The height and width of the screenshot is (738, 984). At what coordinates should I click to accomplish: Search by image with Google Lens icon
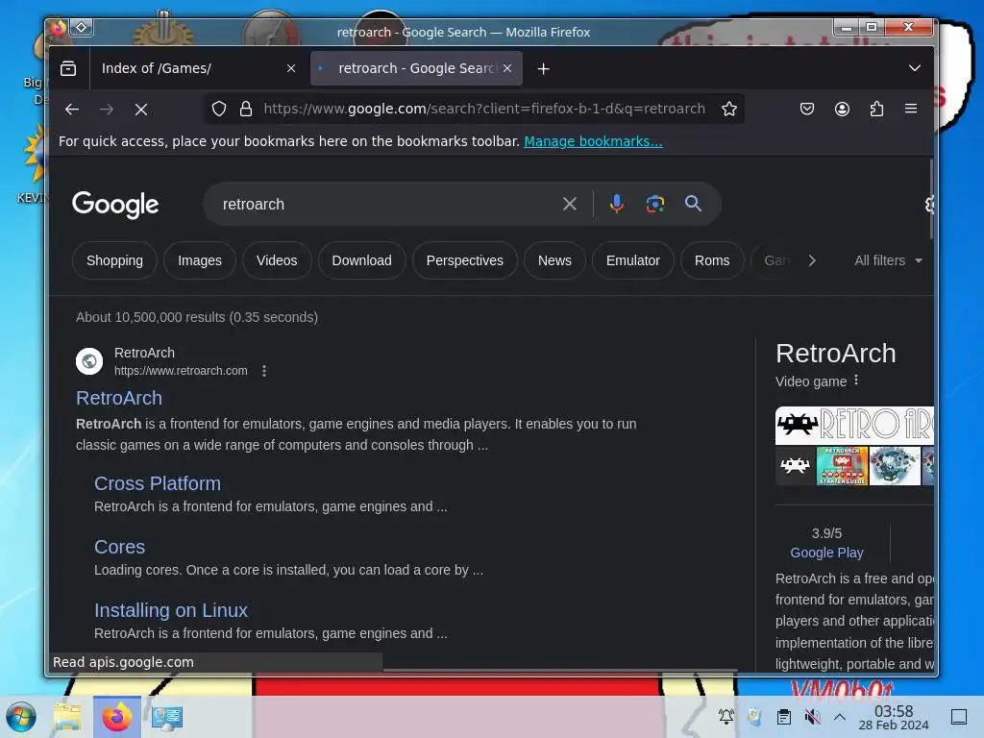pos(655,204)
